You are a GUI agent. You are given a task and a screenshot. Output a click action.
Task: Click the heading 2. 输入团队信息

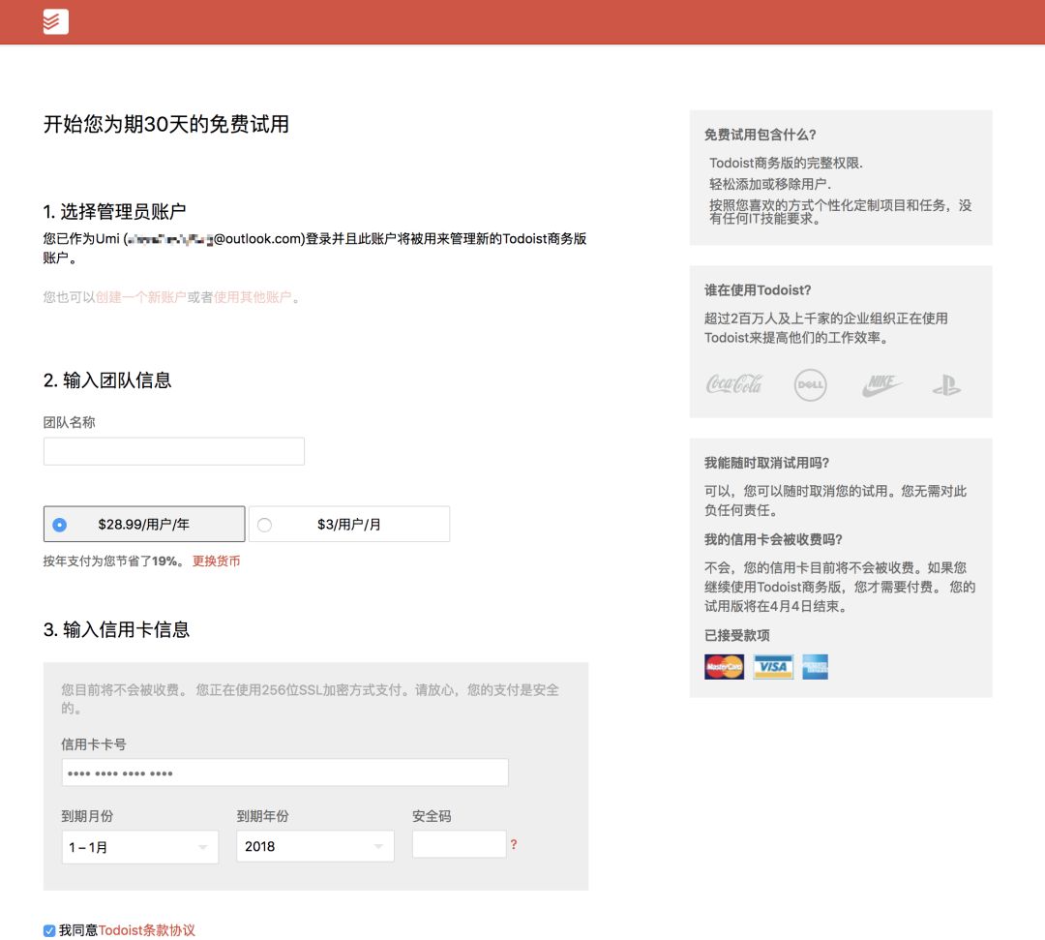click(107, 380)
